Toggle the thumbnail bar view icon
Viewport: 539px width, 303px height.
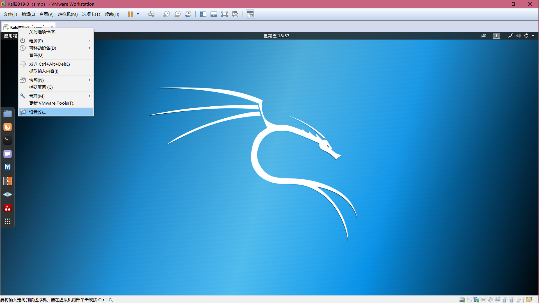[x=214, y=14]
